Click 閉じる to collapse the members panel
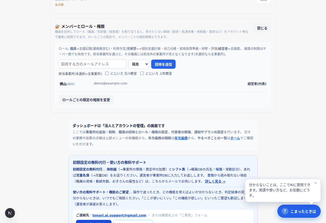This screenshot has width=326, height=223. click(262, 28)
